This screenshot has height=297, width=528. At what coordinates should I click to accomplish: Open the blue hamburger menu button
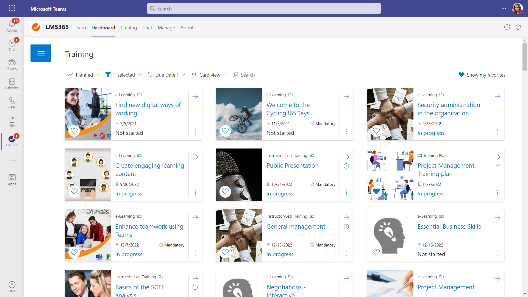pos(41,53)
